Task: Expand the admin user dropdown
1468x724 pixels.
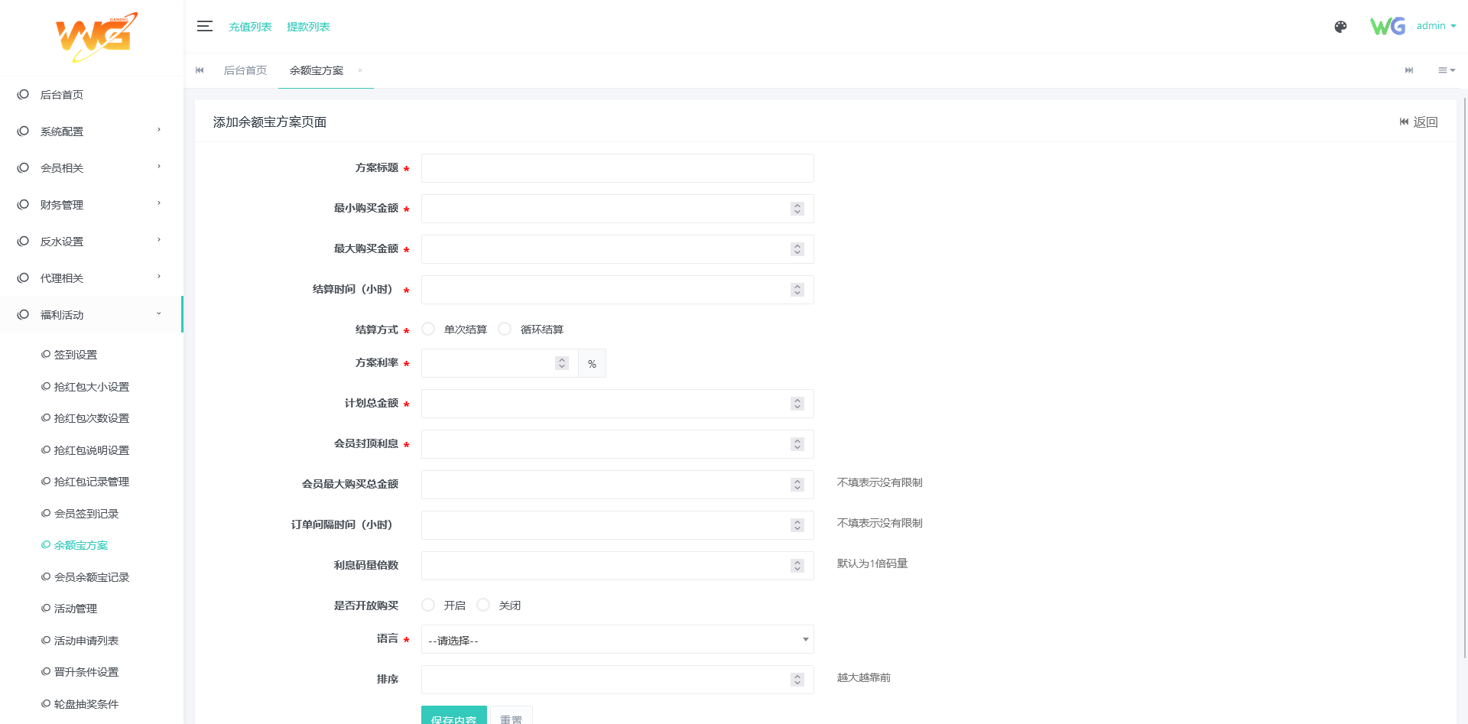Action: (1435, 26)
